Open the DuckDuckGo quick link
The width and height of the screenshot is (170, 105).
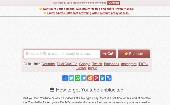tap(67, 64)
